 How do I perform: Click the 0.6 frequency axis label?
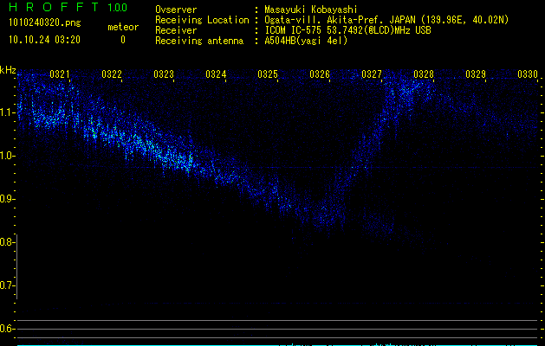(x=7, y=329)
